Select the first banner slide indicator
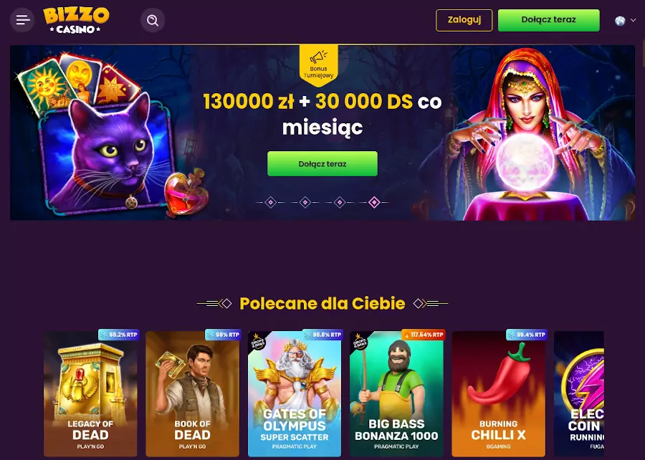 tap(270, 202)
